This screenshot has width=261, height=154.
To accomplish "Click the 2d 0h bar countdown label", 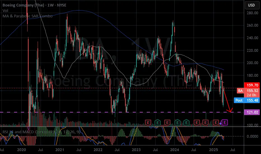I will pyautogui.click(x=252, y=95).
